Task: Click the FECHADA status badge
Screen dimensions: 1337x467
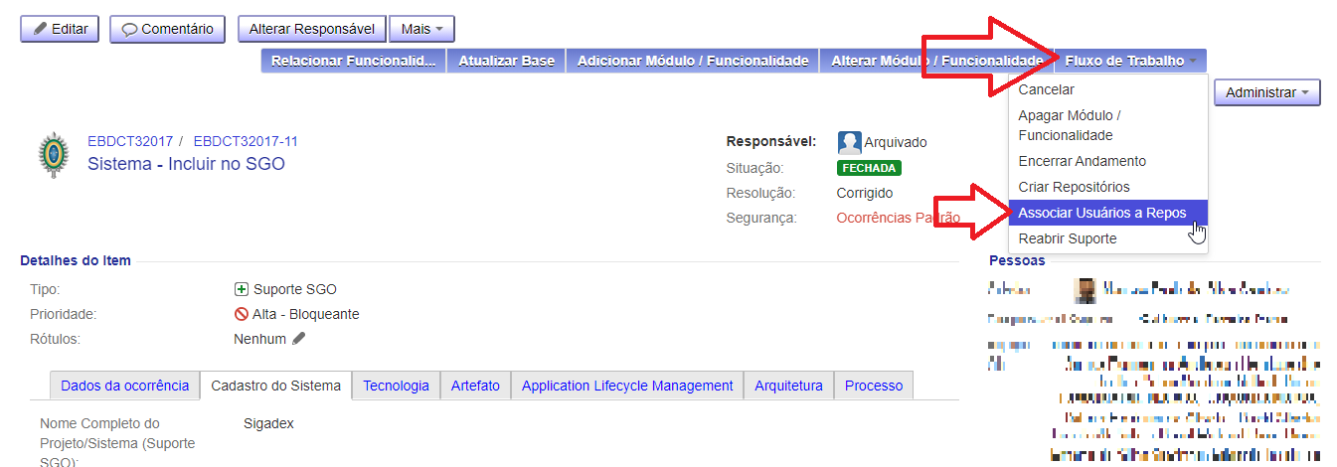Action: point(869,168)
